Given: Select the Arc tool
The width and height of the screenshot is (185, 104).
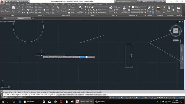Looking at the screenshot, I should 18,9.
